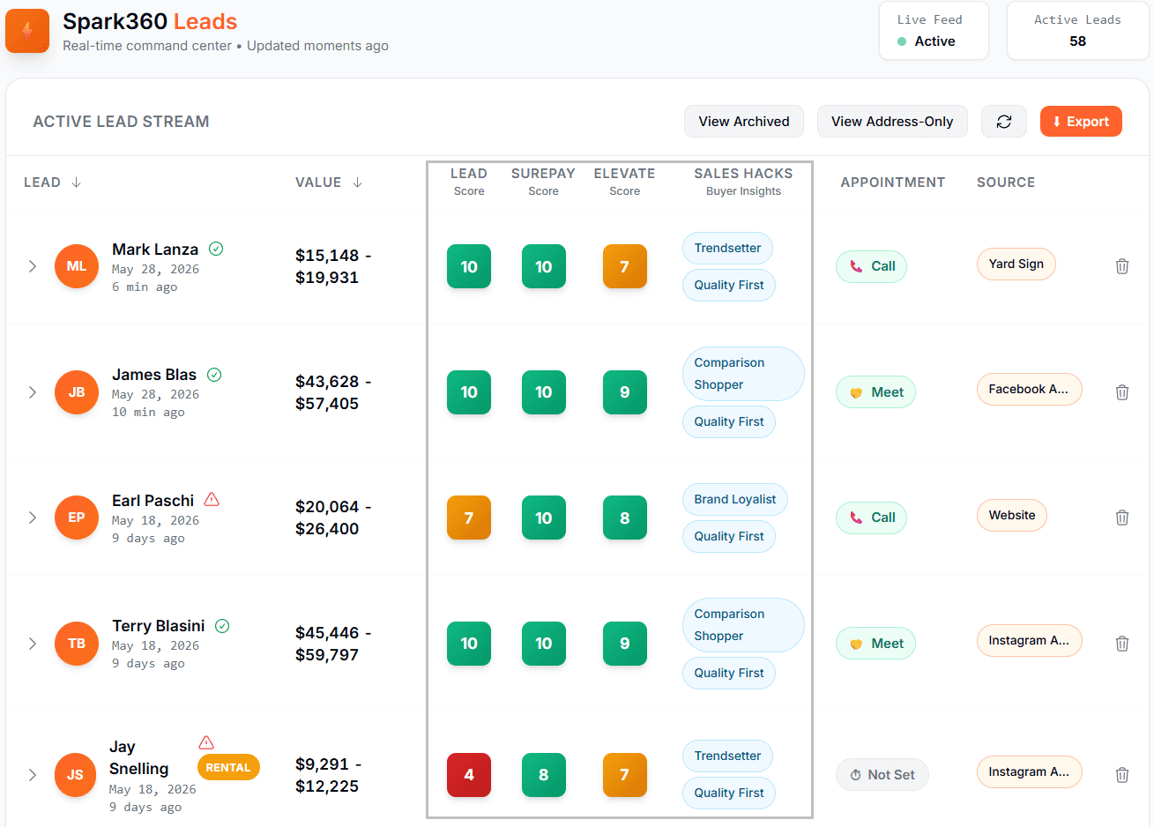Click Earl Paschi's orange Lead score 7

point(469,518)
